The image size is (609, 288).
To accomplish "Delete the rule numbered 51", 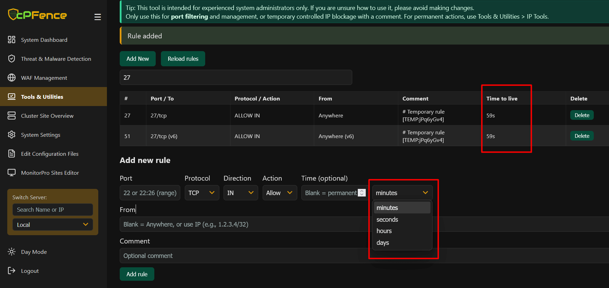I will [582, 136].
